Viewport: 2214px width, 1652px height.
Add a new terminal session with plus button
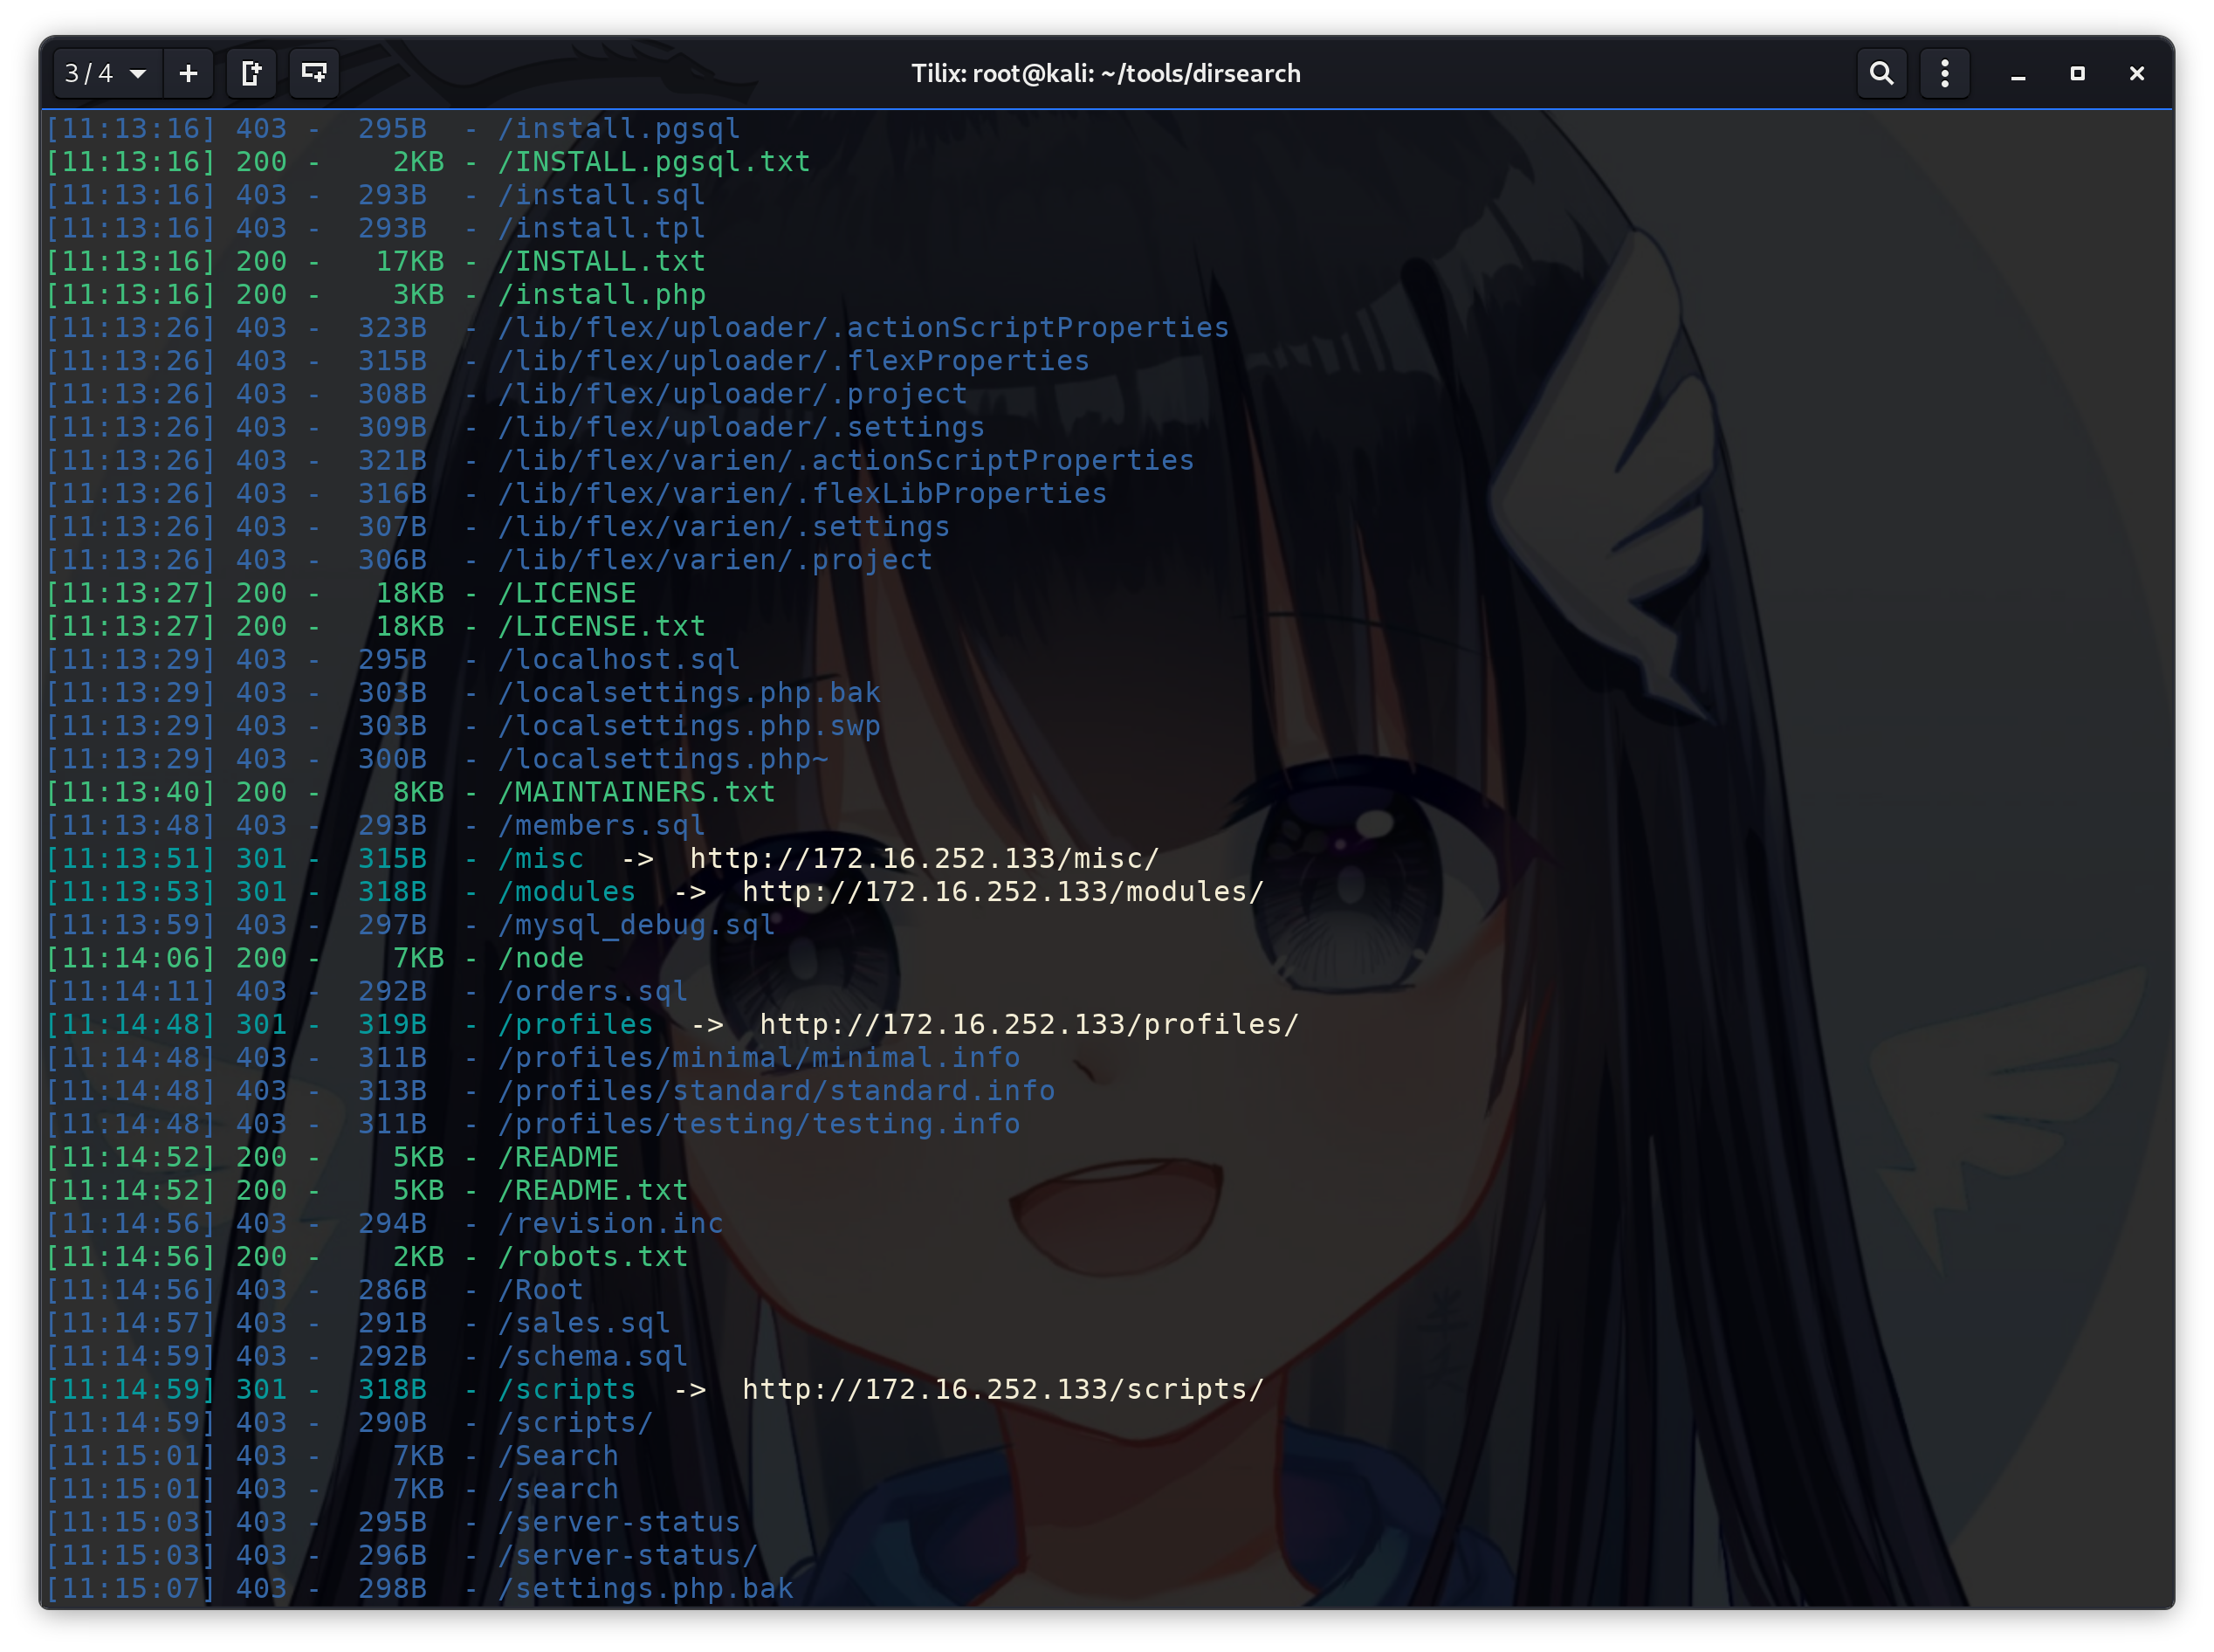tap(188, 73)
